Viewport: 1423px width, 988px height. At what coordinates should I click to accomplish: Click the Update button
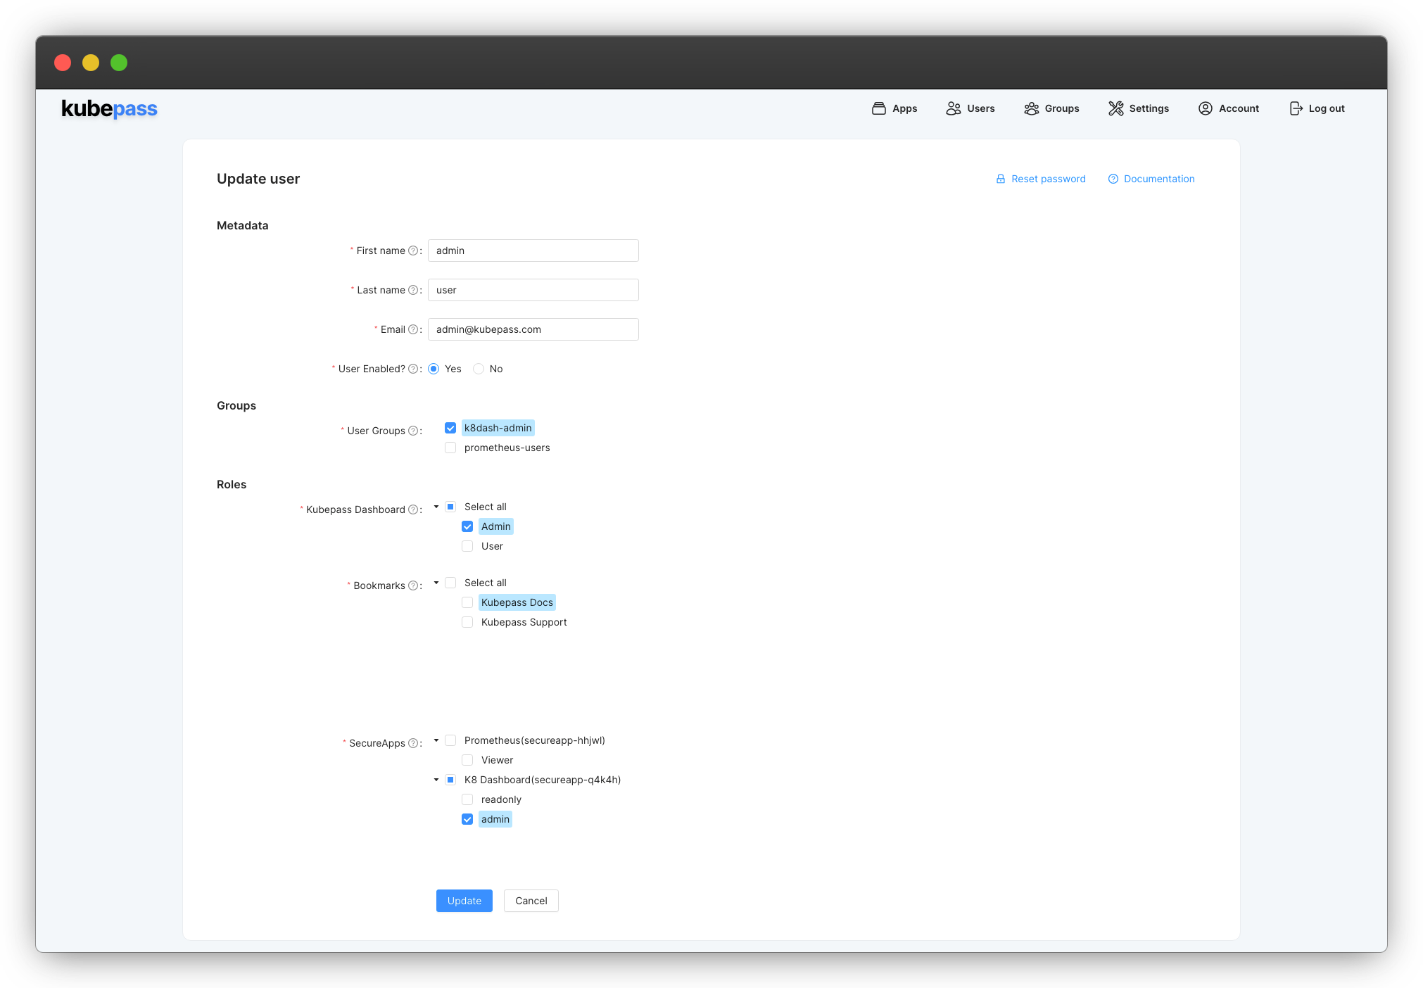tap(463, 901)
